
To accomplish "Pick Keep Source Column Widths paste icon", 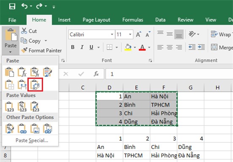I will click(22, 84).
